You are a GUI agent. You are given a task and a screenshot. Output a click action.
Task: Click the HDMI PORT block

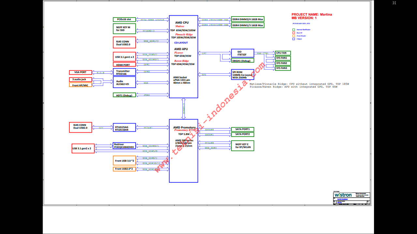click(x=124, y=65)
